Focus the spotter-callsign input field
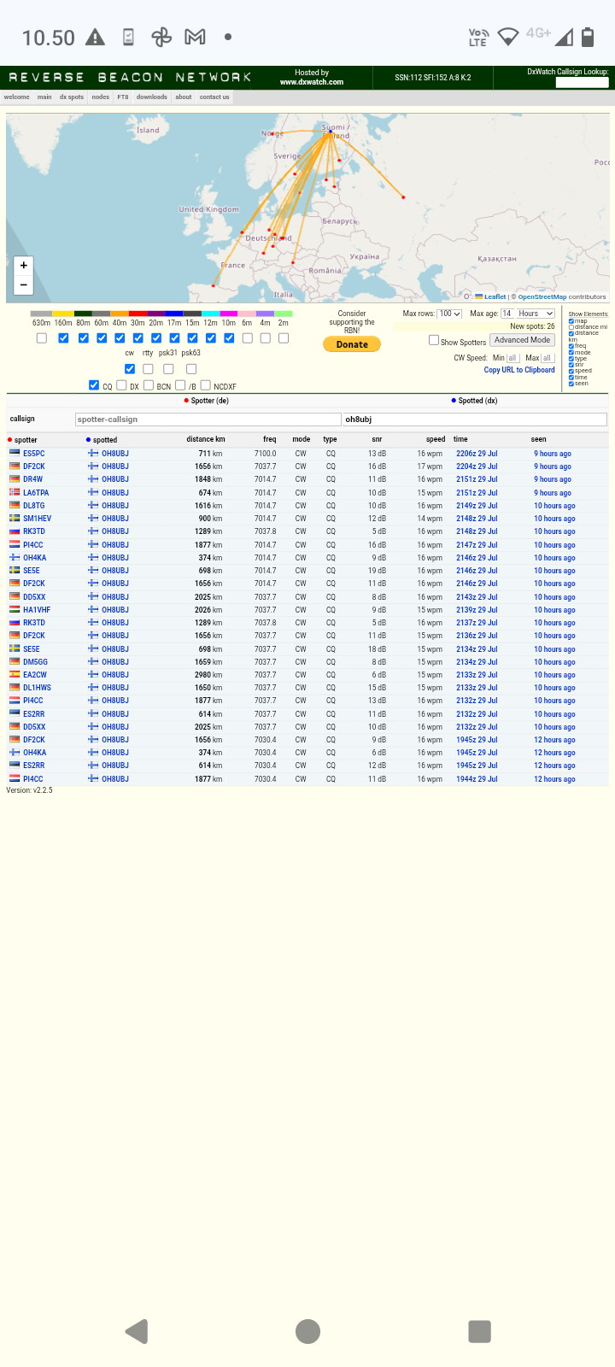 coord(208,419)
